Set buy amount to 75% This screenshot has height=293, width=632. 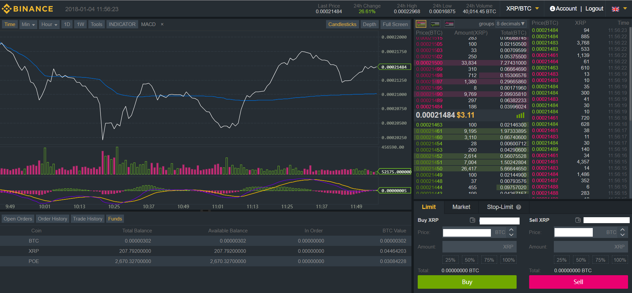pos(489,260)
